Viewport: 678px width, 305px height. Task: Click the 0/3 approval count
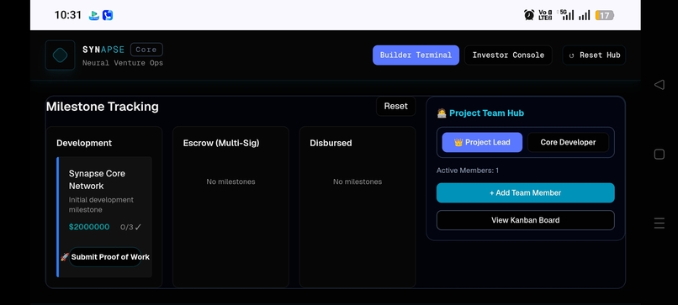pyautogui.click(x=127, y=227)
